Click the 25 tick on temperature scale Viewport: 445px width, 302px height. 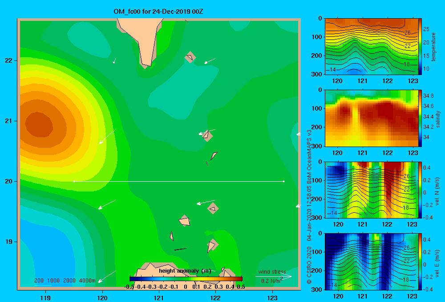click(x=426, y=29)
